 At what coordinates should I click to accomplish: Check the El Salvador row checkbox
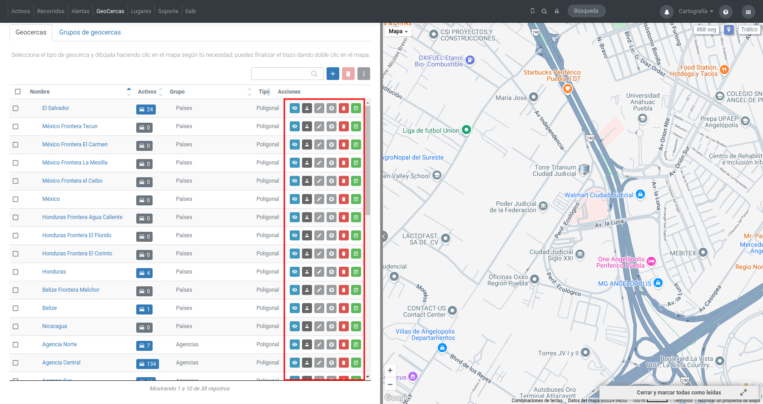(15, 108)
